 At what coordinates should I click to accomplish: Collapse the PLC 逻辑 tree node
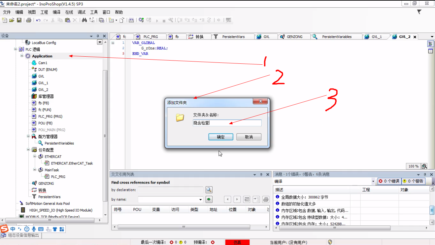pyautogui.click(x=15, y=49)
